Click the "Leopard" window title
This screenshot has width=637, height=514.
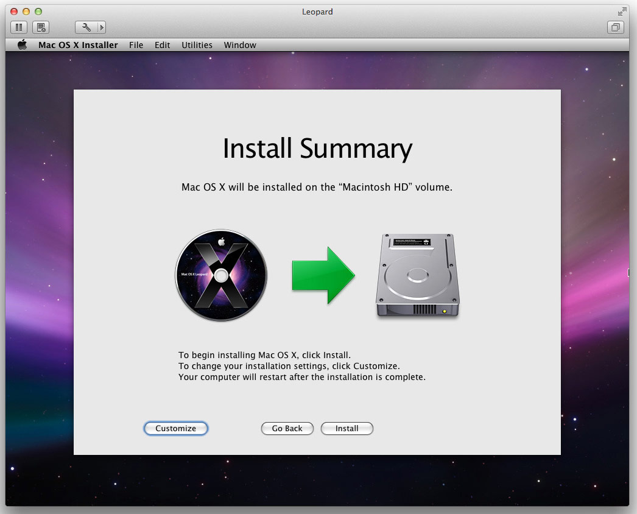coord(317,12)
